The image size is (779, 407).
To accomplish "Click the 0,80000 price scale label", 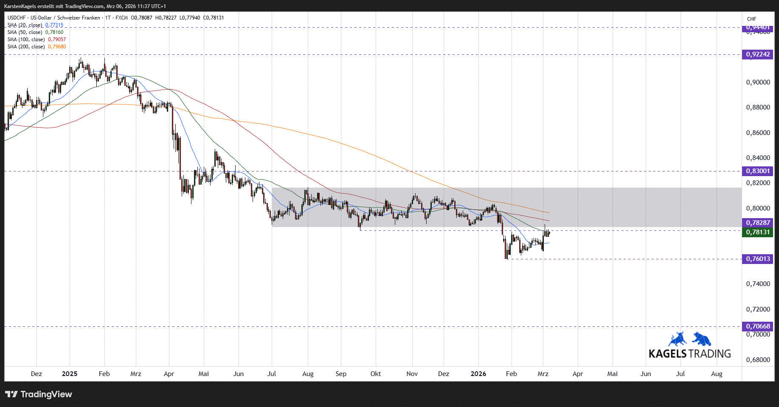I will coord(758,208).
